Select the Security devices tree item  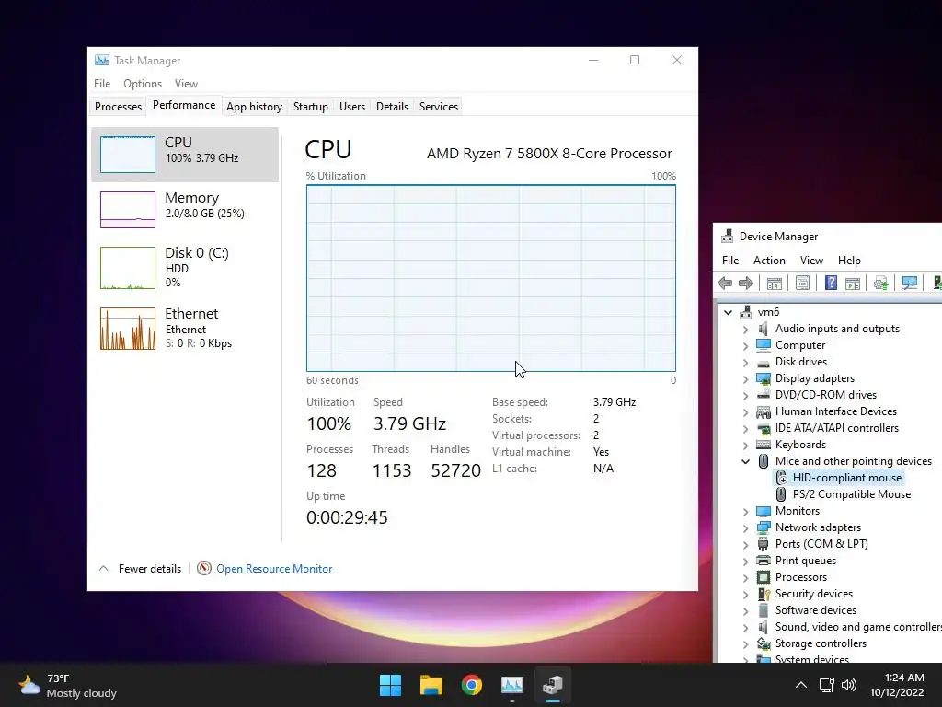(x=813, y=594)
